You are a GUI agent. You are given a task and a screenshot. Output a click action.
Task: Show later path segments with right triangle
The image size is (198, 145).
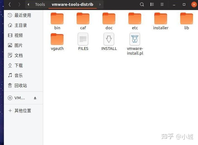pyautogui.click(x=100, y=4)
